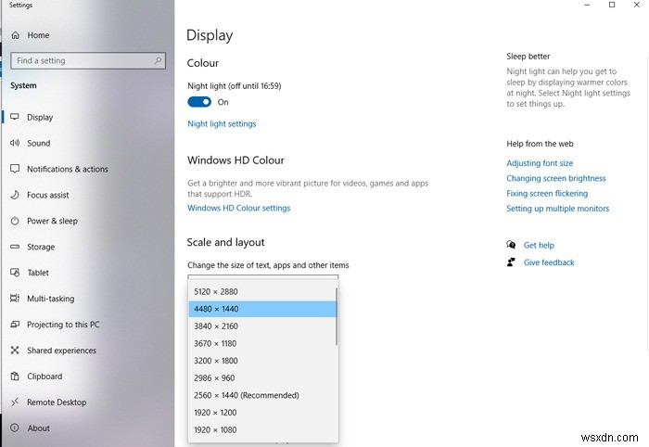649x447 pixels.
Task: Click the Get help chat icon
Action: point(511,245)
